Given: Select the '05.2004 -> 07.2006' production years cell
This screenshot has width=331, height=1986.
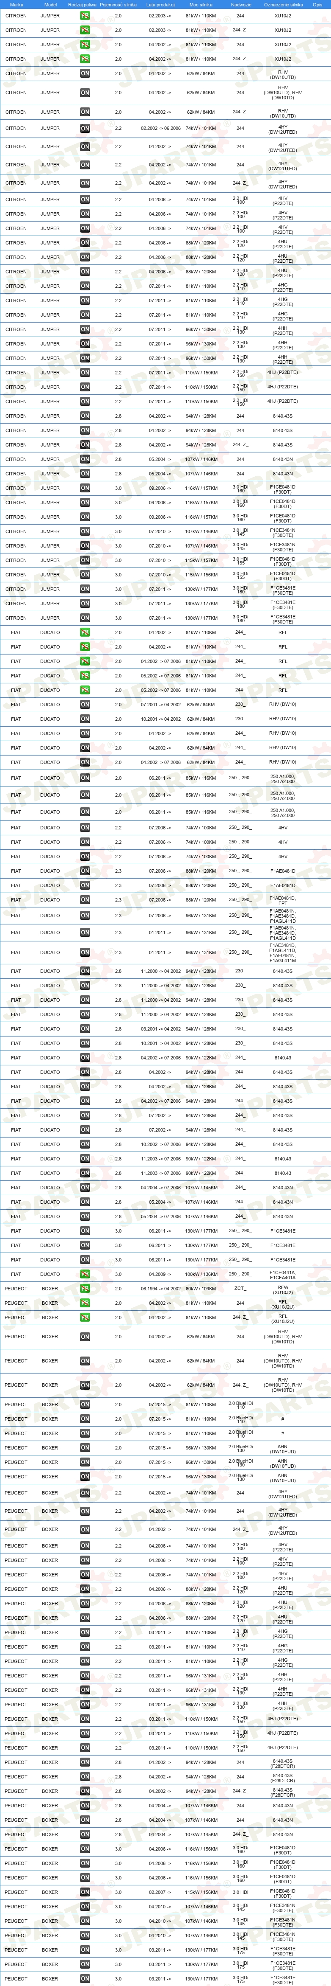Looking at the screenshot, I should pos(160,1216).
